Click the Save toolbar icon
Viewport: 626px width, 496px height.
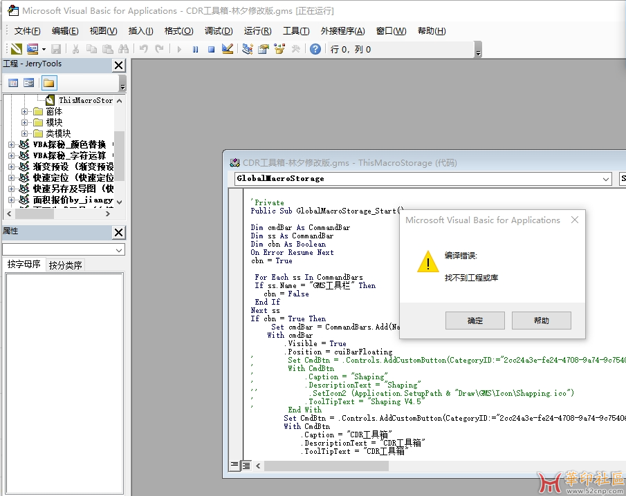point(56,49)
